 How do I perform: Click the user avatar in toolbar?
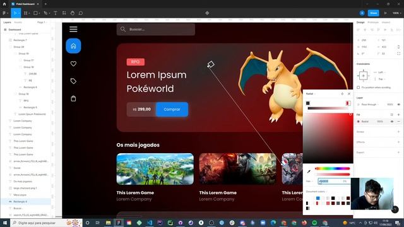pos(362,13)
